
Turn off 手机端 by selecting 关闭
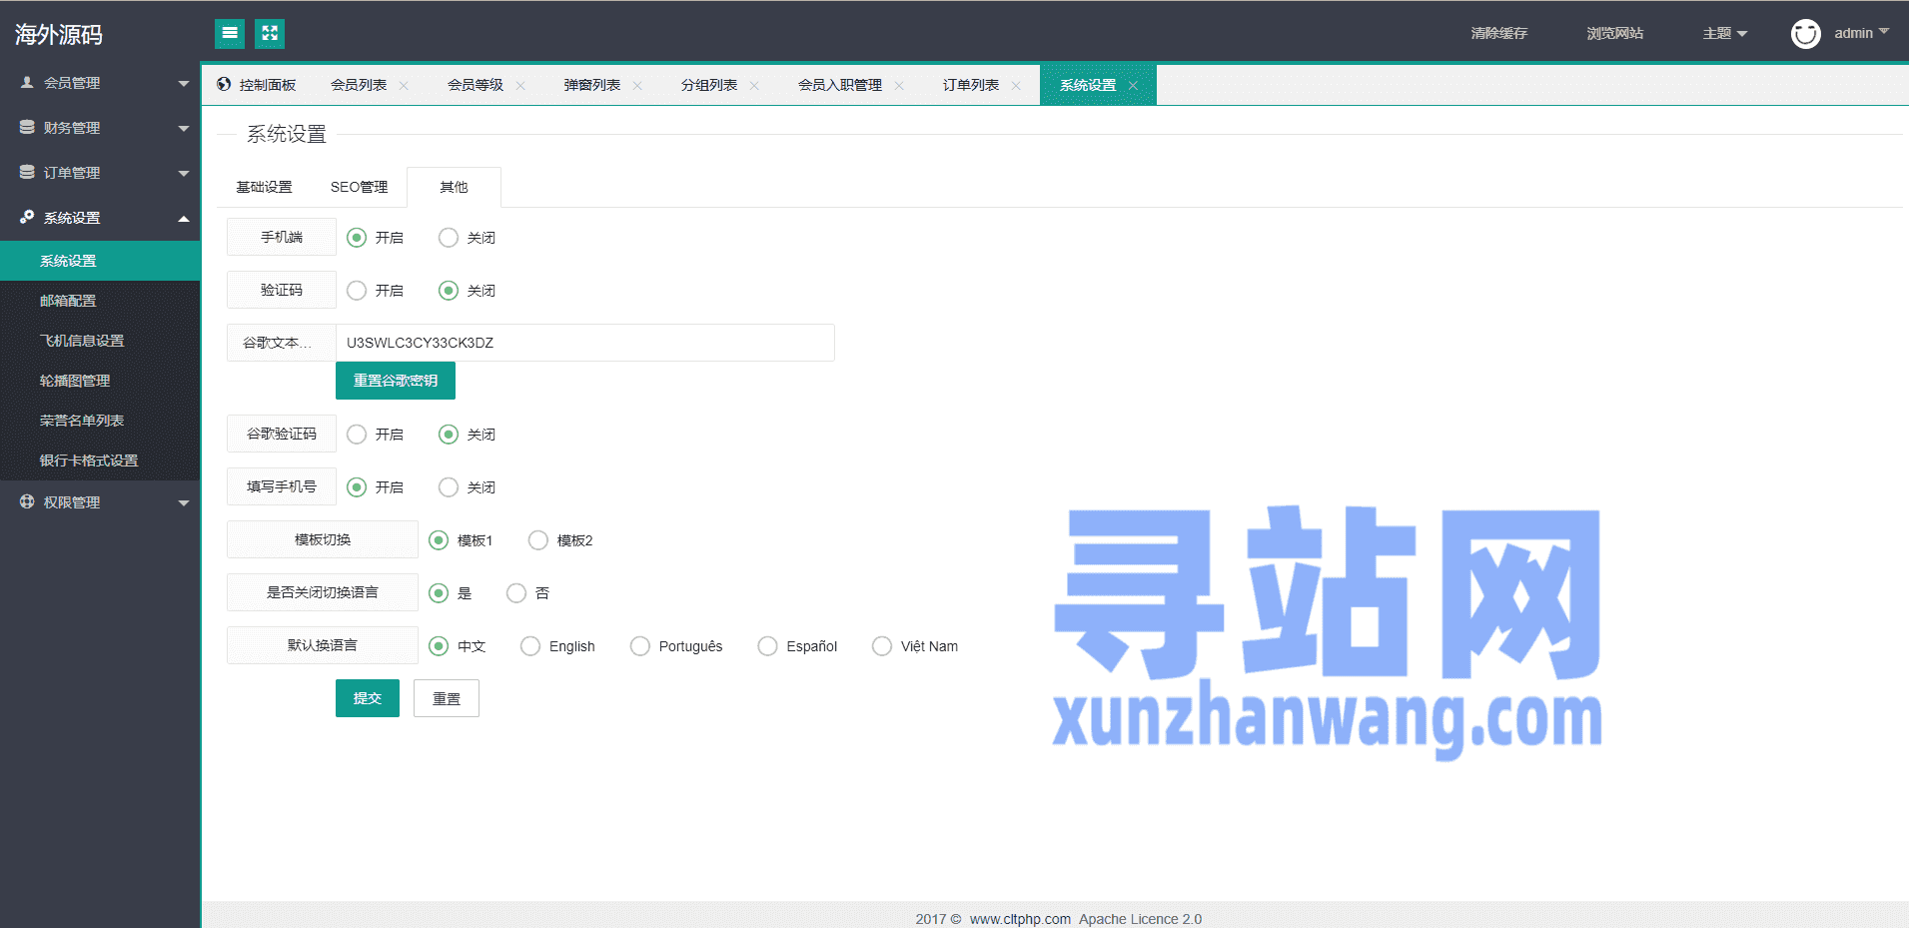coord(449,238)
